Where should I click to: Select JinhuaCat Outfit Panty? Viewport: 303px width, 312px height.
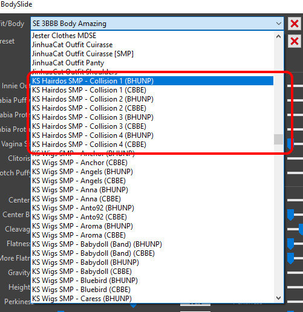click(x=152, y=63)
